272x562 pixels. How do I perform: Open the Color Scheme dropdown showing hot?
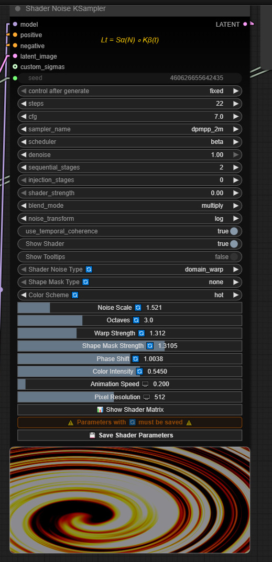click(x=129, y=295)
